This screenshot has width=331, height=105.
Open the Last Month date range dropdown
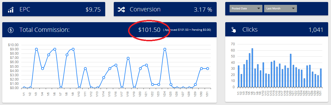280,9
